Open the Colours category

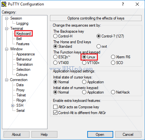(22, 75)
